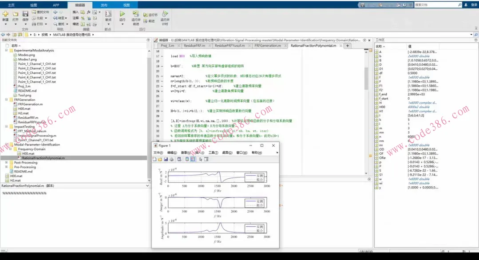Screen dimensions: 479x260
Task: Open the 绘图 ribbon tab
Action: tap(34, 5)
